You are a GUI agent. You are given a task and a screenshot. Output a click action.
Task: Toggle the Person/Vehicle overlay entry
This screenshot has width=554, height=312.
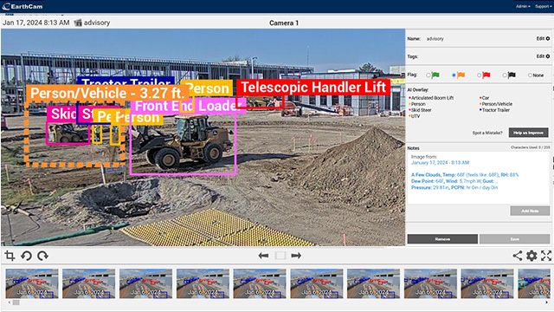pos(496,104)
